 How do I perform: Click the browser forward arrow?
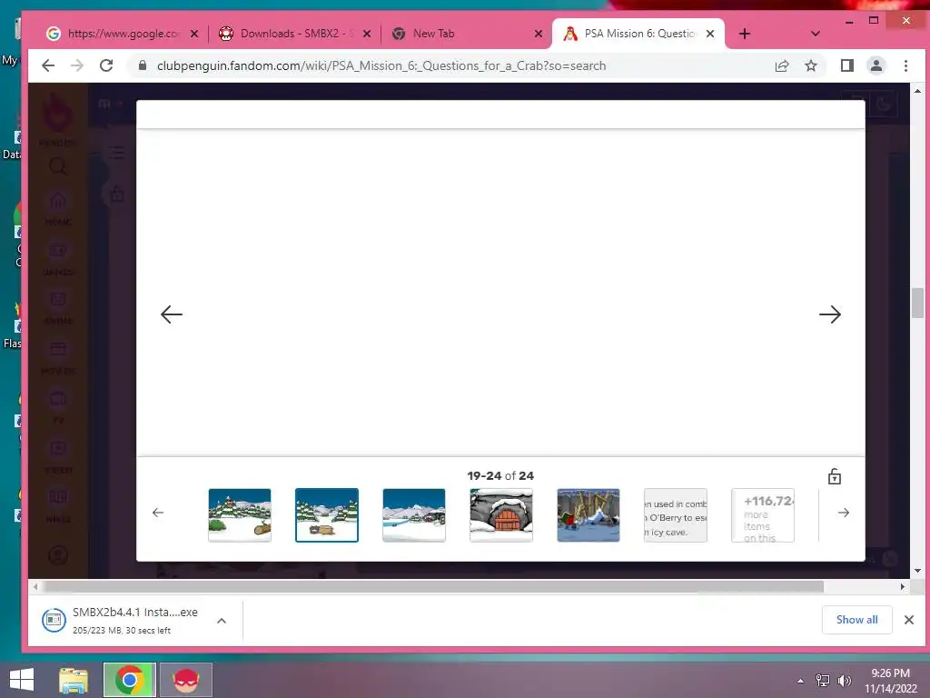[77, 65]
